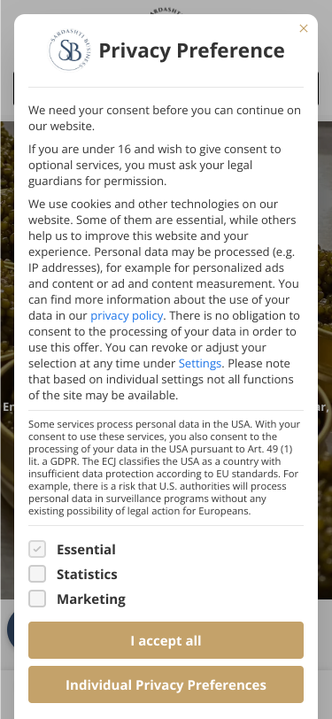Enable the Marketing checkbox

(37, 599)
